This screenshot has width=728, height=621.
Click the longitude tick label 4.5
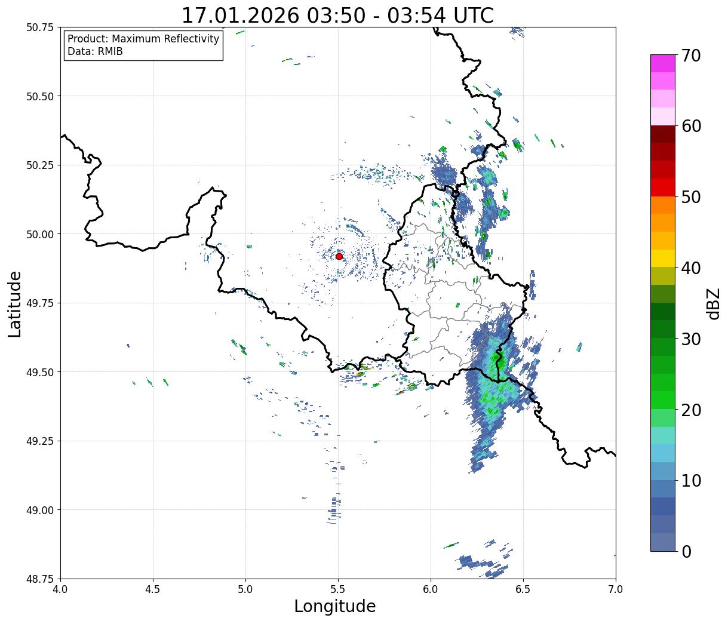[153, 589]
